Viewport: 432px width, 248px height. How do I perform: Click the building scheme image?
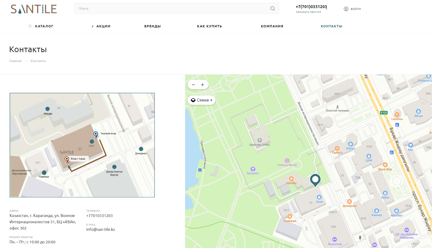pyautogui.click(x=82, y=145)
